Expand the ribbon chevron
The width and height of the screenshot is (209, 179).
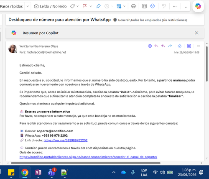pyautogui.click(x=186, y=7)
